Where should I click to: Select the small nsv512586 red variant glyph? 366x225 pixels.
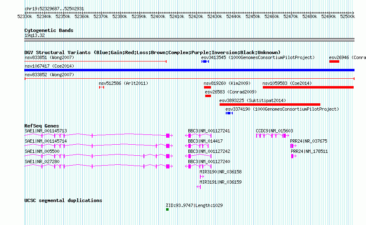(101, 87)
